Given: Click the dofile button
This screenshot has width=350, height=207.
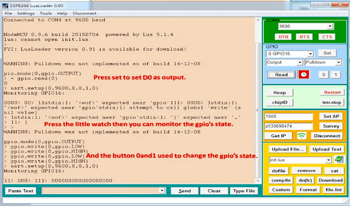Looking at the screenshot, I should click(278, 171).
